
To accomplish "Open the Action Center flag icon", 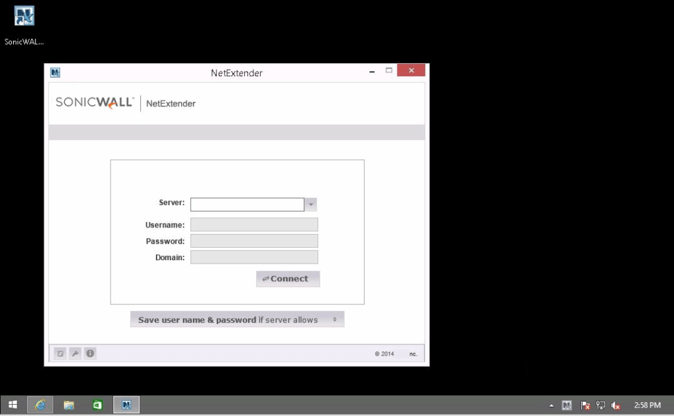I will pyautogui.click(x=585, y=405).
